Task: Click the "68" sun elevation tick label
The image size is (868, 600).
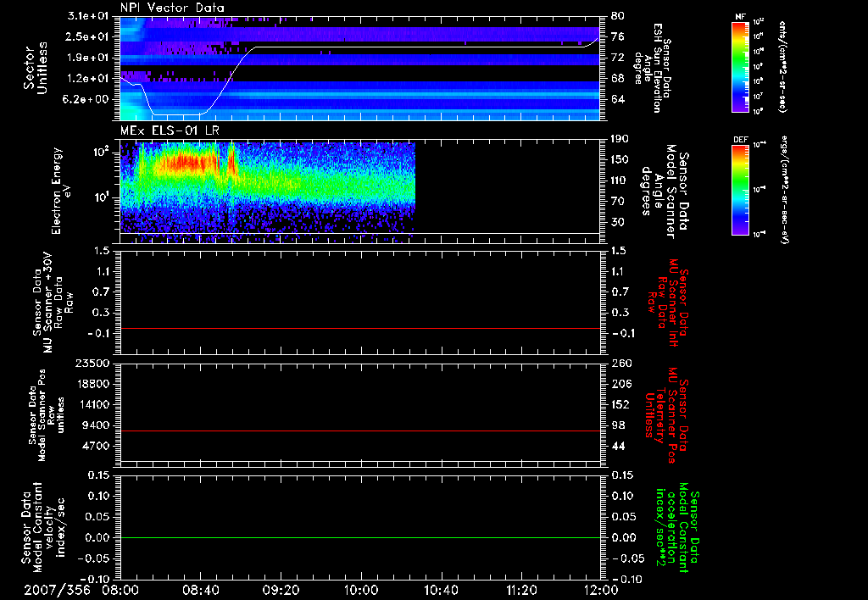Action: click(x=618, y=79)
